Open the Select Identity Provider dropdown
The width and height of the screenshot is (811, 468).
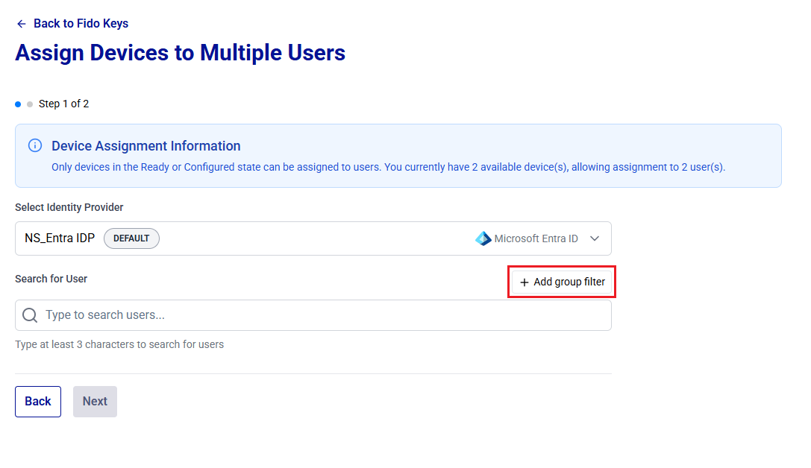click(x=313, y=238)
